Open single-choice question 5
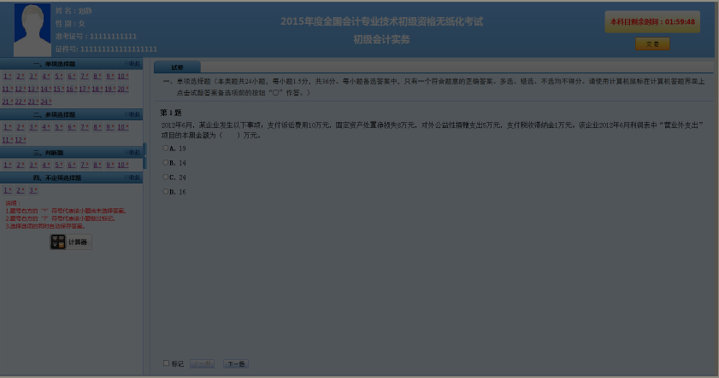The image size is (719, 378). coord(59,77)
